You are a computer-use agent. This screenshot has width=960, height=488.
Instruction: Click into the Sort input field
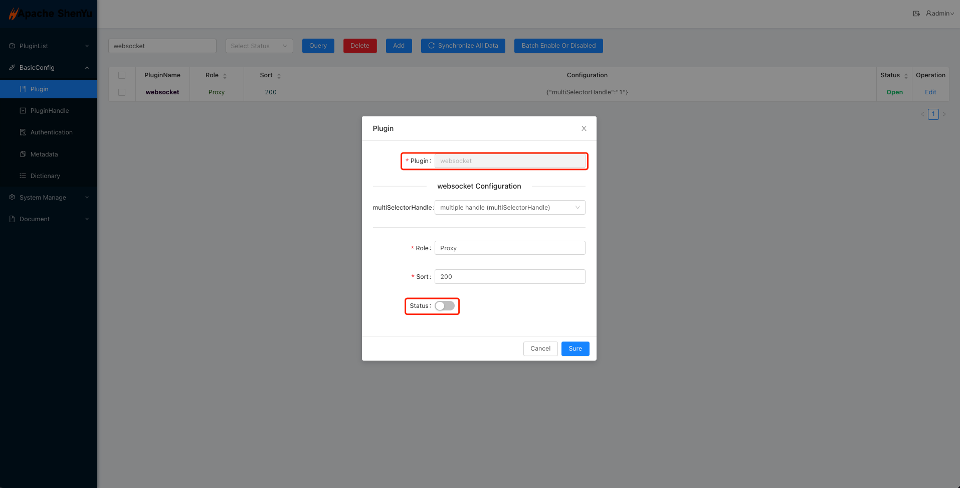point(509,277)
